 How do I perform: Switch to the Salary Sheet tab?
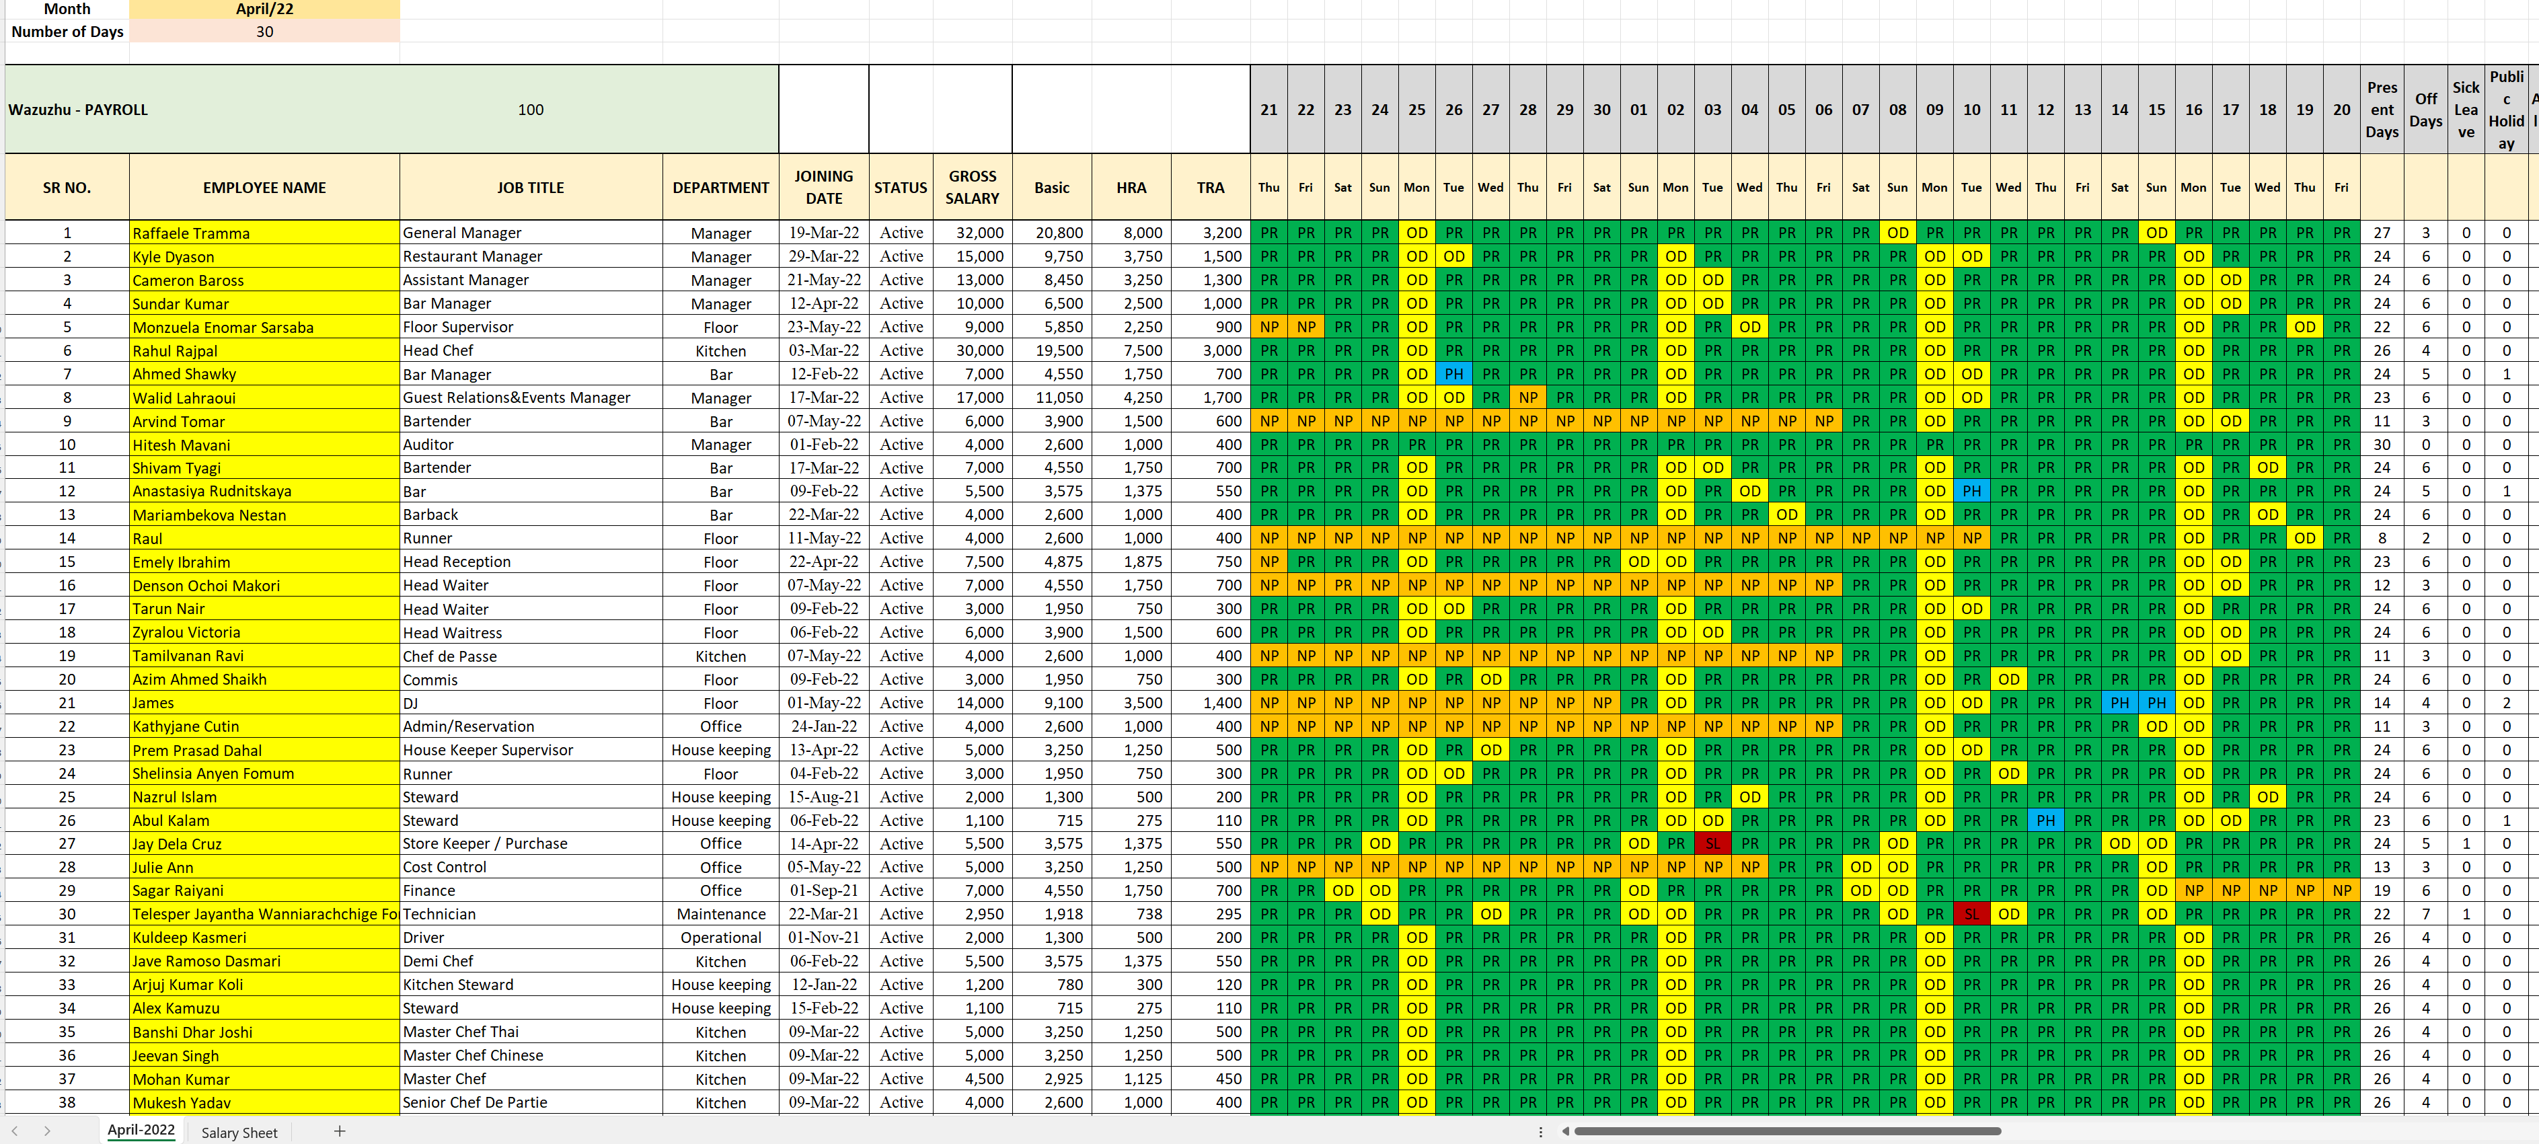(x=239, y=1132)
